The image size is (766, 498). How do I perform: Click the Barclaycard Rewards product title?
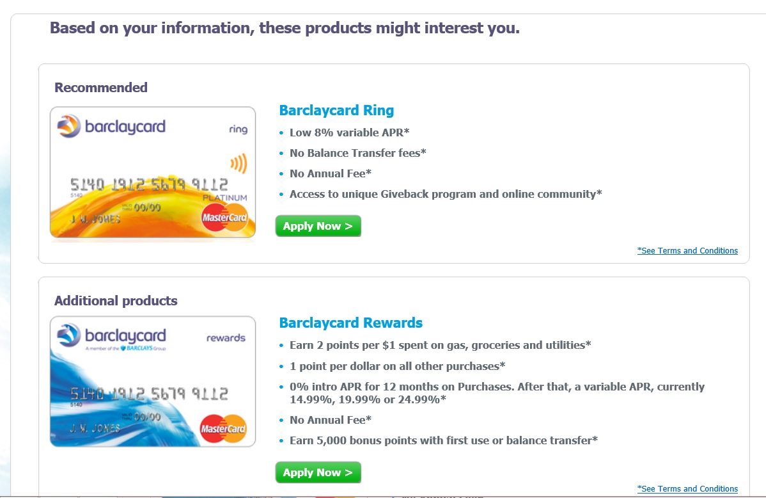(350, 323)
